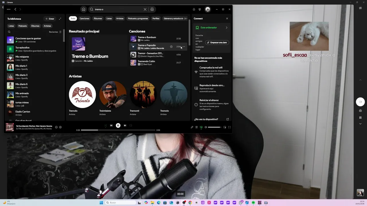
Task: Open more options for Treme o Popozão
Action: pyautogui.click(x=184, y=47)
